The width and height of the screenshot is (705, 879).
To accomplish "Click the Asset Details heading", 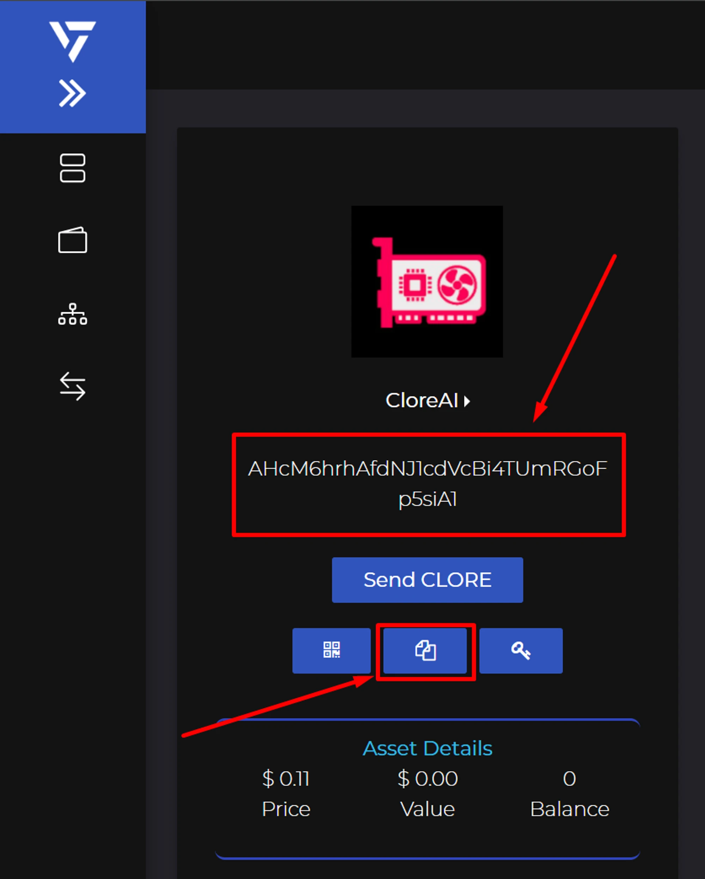I will click(428, 748).
